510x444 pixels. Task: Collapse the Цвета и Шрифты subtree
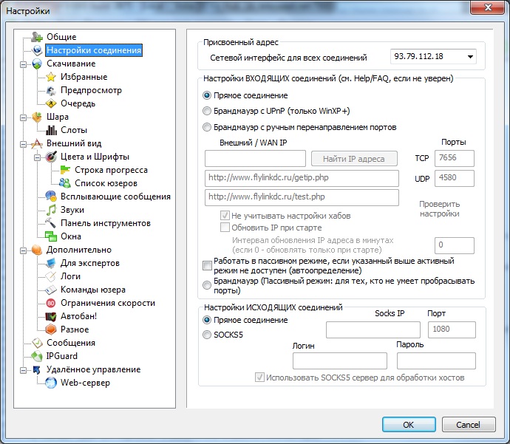coord(38,157)
